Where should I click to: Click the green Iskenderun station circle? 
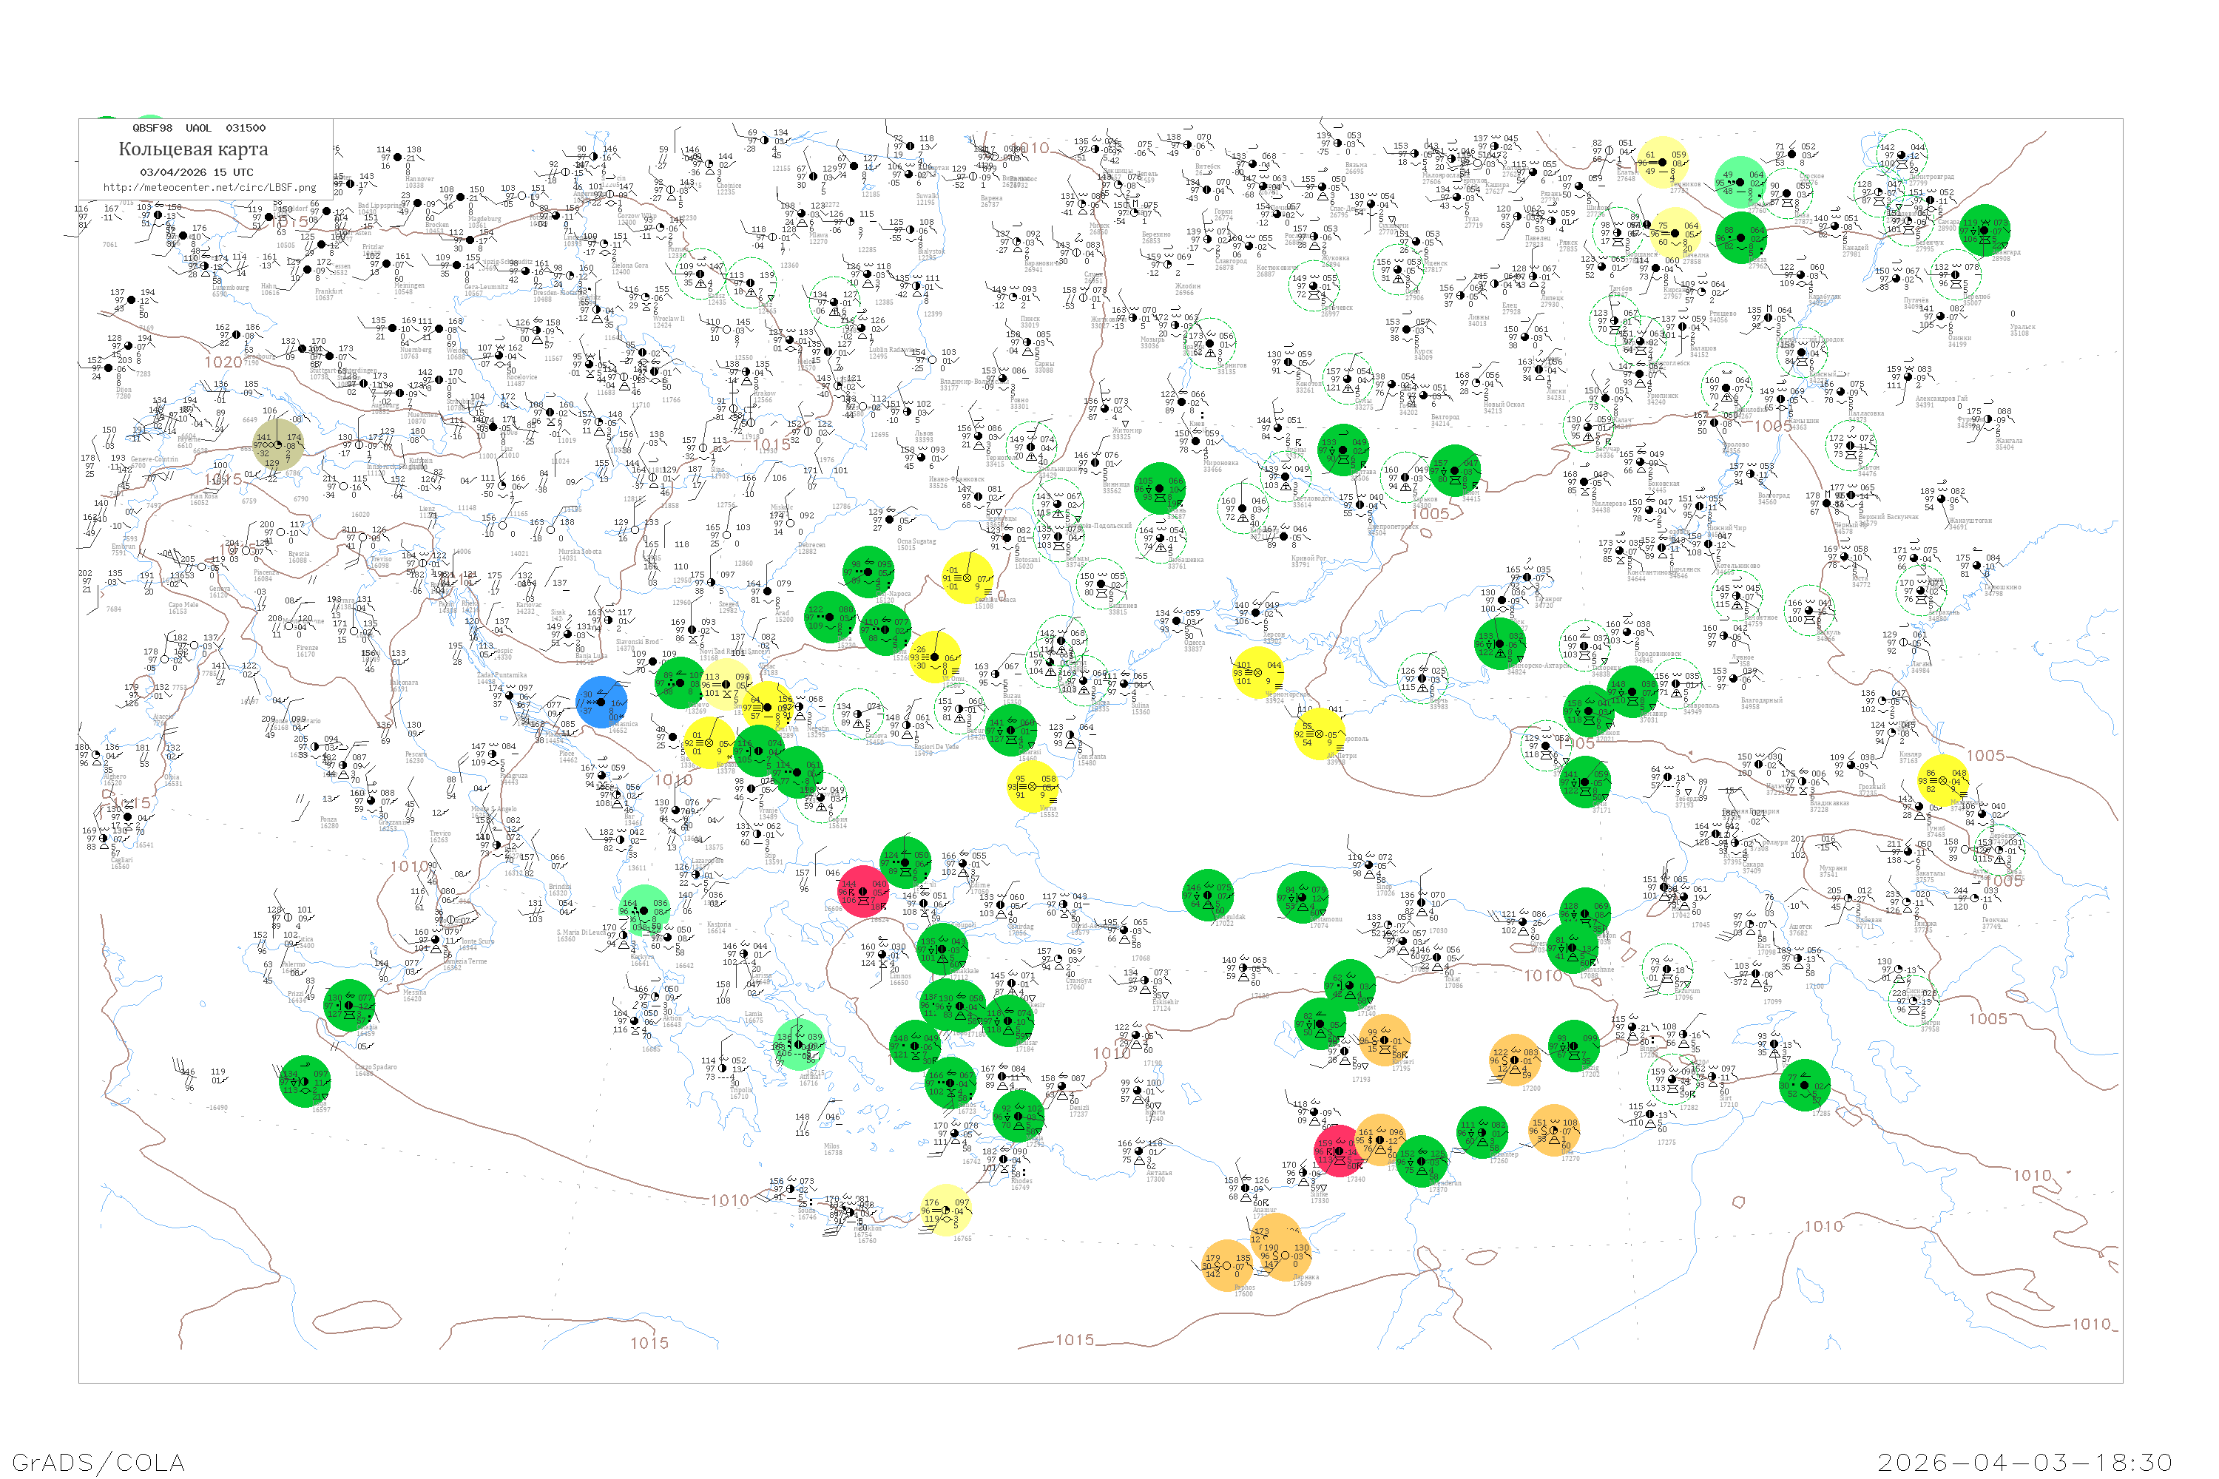[x=1421, y=1160]
